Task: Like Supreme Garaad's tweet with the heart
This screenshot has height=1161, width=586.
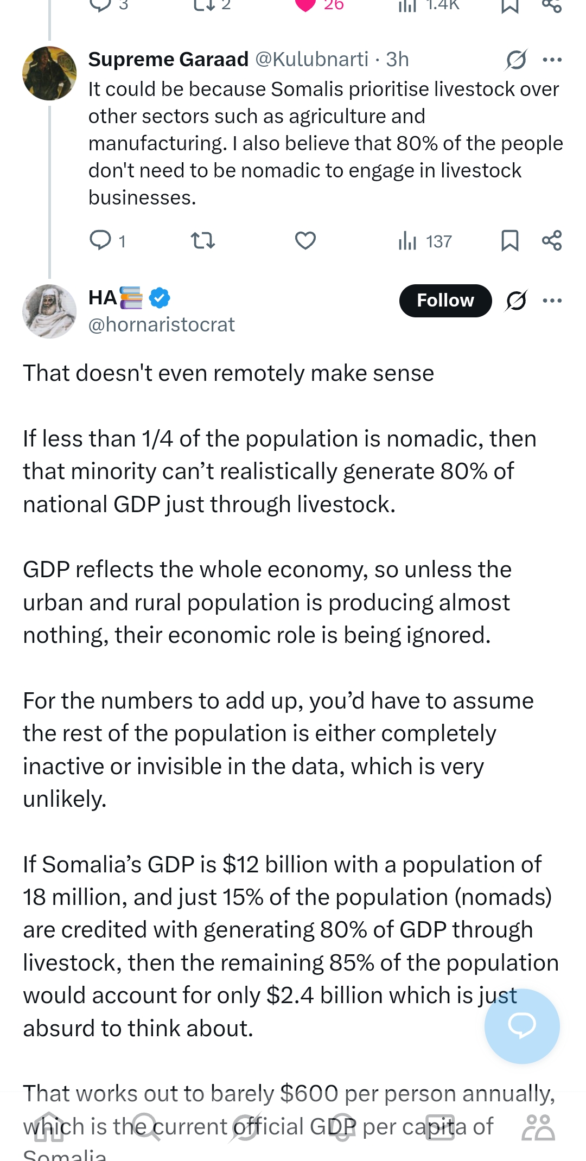Action: coord(305,240)
